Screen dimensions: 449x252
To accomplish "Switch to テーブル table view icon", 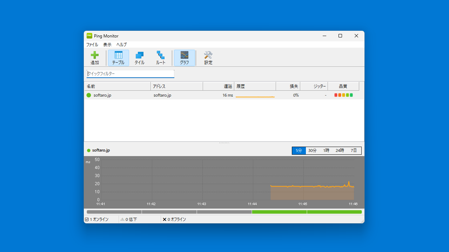I will pyautogui.click(x=118, y=57).
